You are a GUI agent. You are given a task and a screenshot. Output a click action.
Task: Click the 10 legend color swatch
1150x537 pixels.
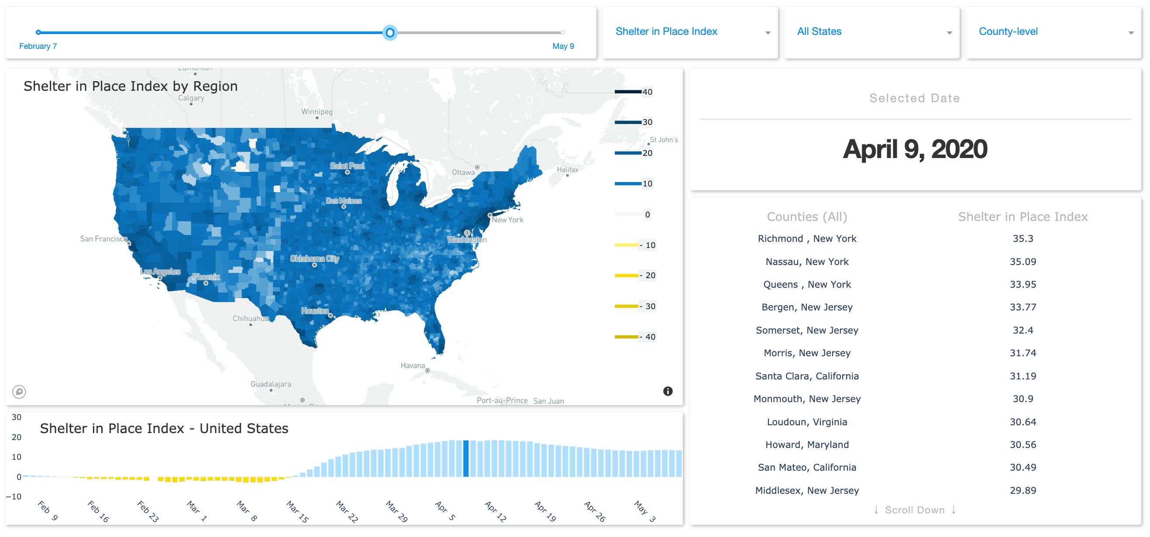[628, 183]
